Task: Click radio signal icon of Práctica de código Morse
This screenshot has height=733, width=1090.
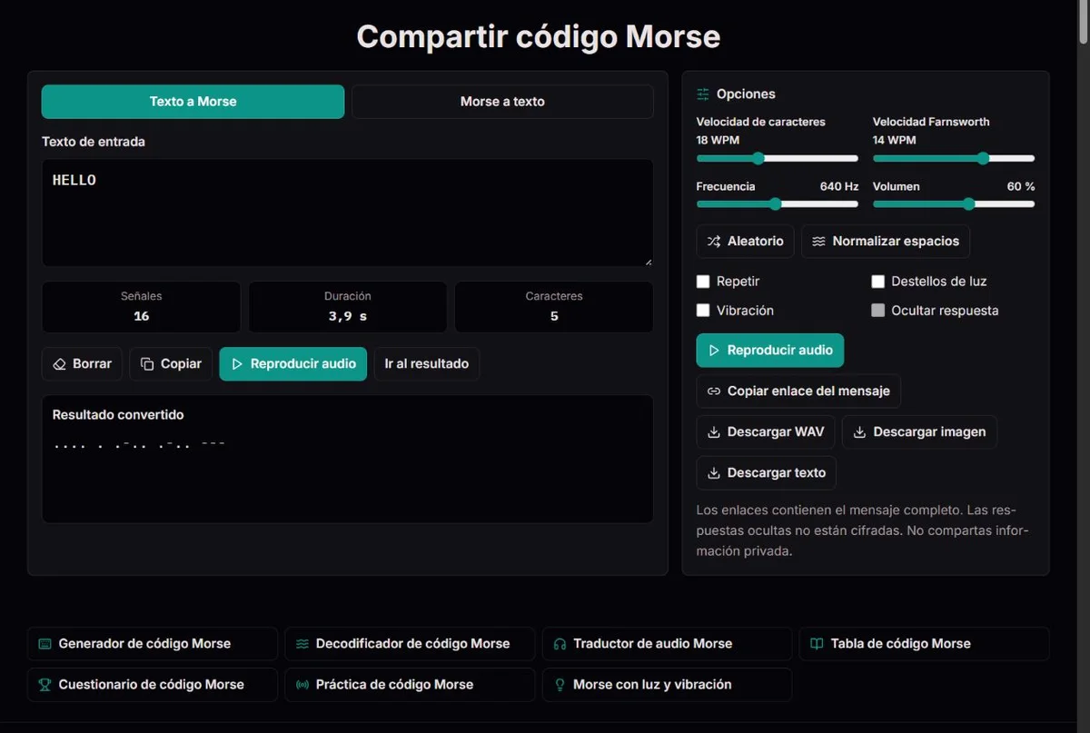Action: click(302, 685)
